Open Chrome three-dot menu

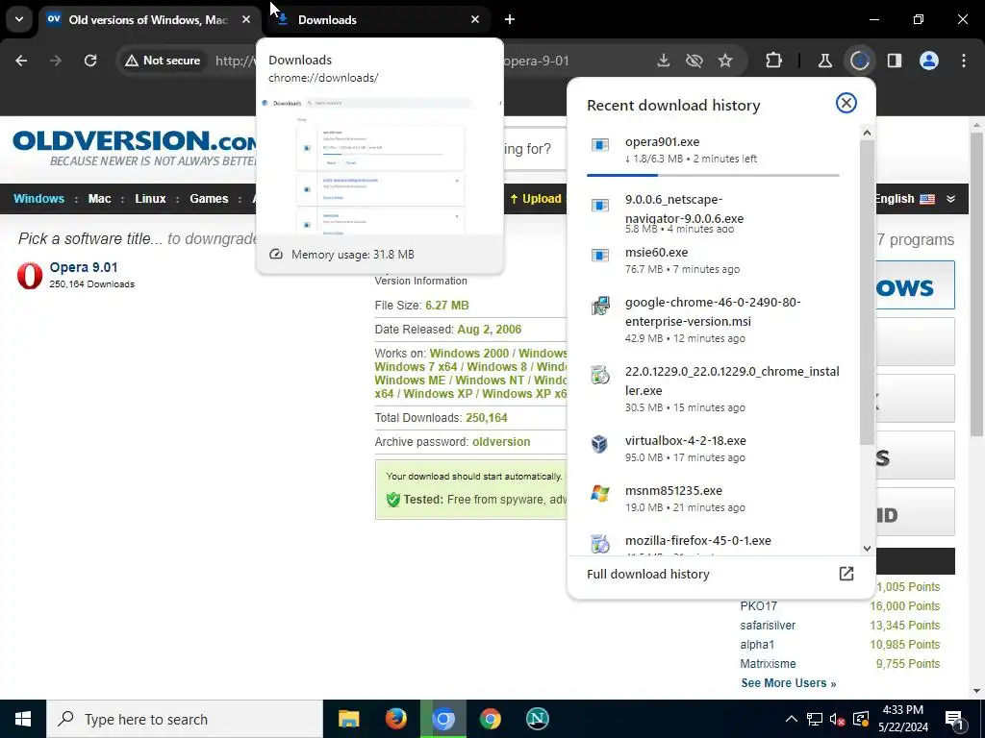pyautogui.click(x=964, y=61)
